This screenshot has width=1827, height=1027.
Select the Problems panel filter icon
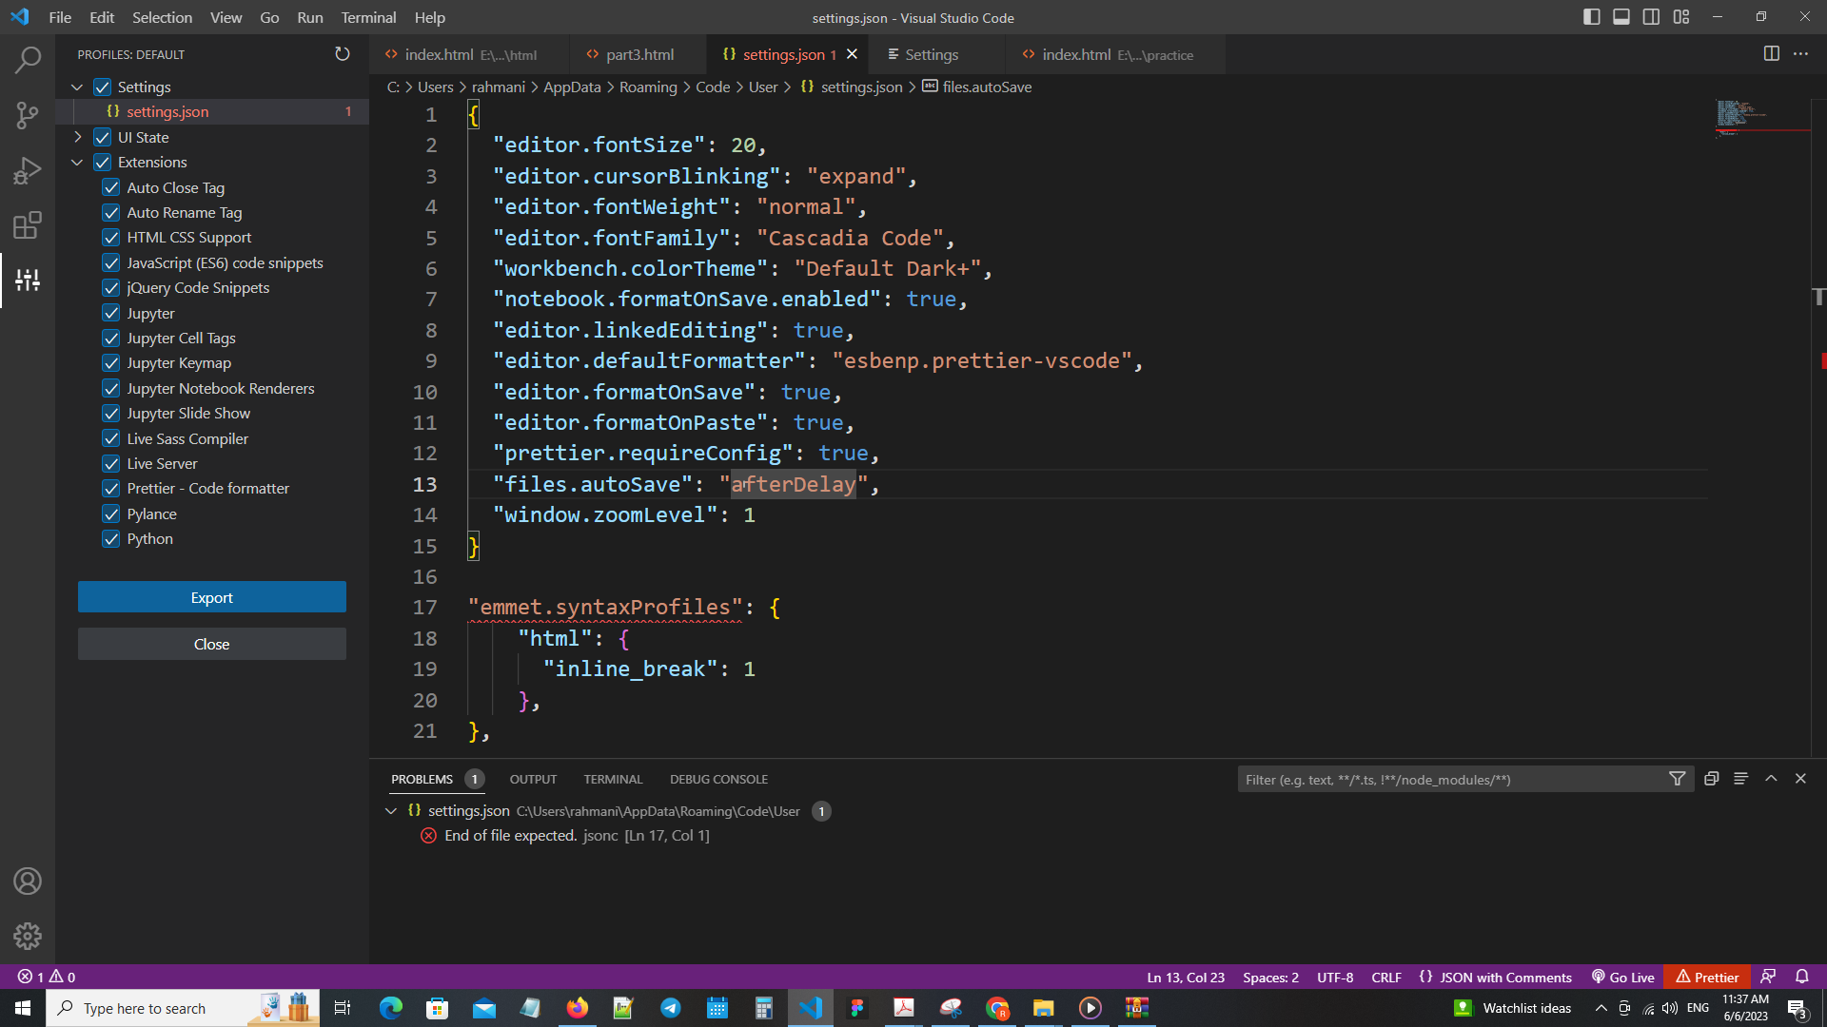pyautogui.click(x=1678, y=780)
